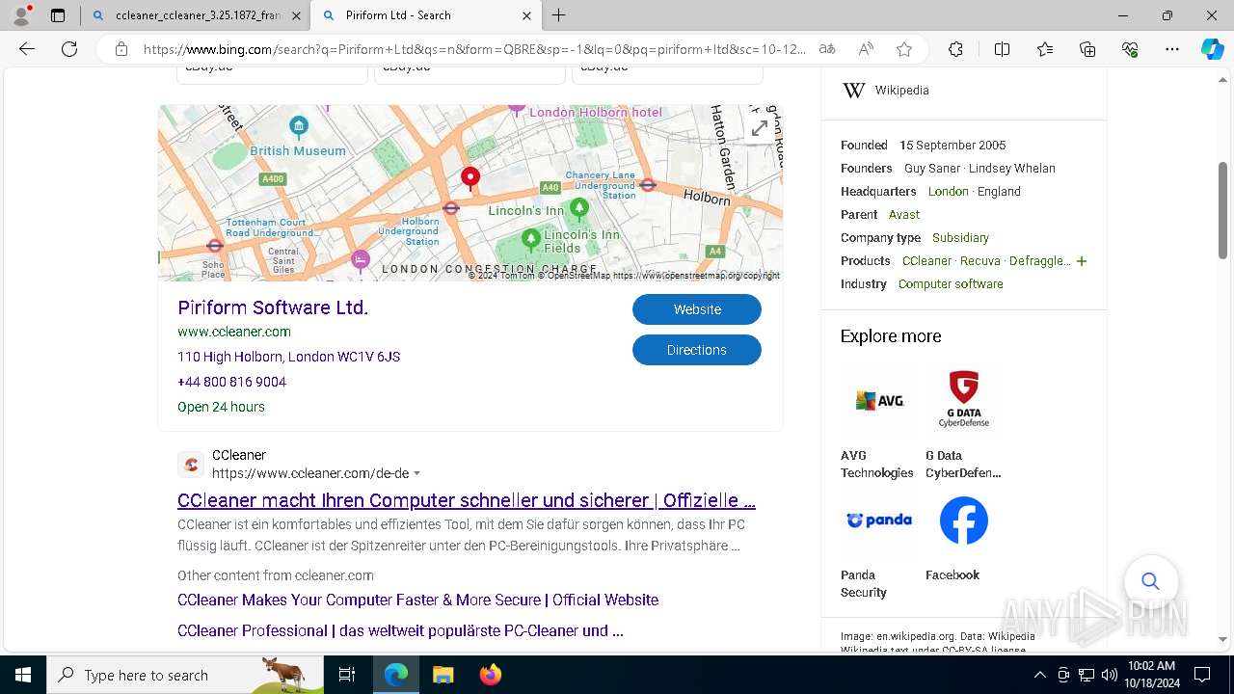1234x694 pixels.
Task: Switch to the ccleaner_ccleaner_3.25.1872 tab
Action: (x=196, y=15)
